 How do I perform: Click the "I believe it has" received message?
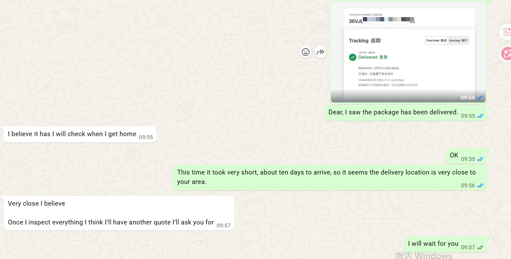[80, 134]
